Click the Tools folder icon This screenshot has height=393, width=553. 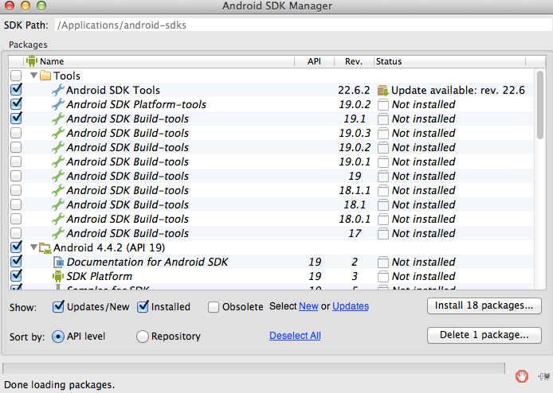coord(45,76)
